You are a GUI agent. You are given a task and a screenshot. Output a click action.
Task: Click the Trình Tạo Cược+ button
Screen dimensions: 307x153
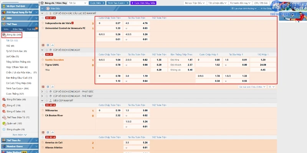pos(118,3)
